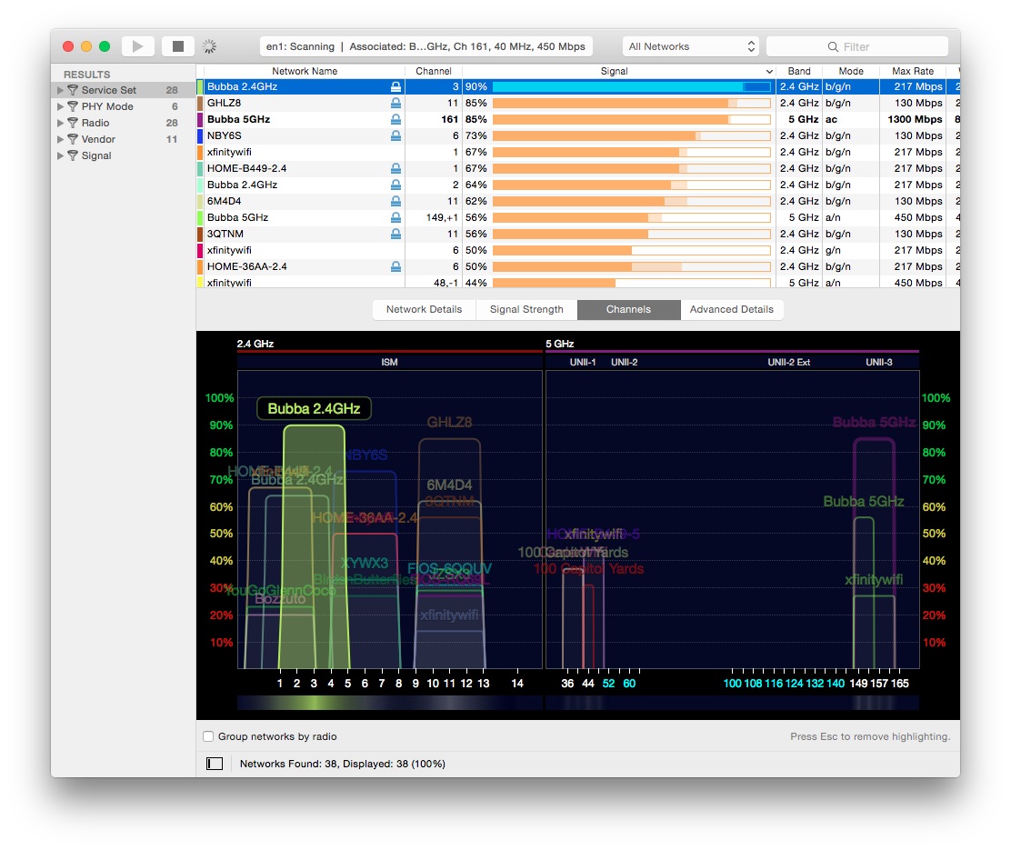Image resolution: width=1011 pixels, height=850 pixels.
Task: Click the purple color swatch for Bubba 5GHz
Action: click(201, 119)
